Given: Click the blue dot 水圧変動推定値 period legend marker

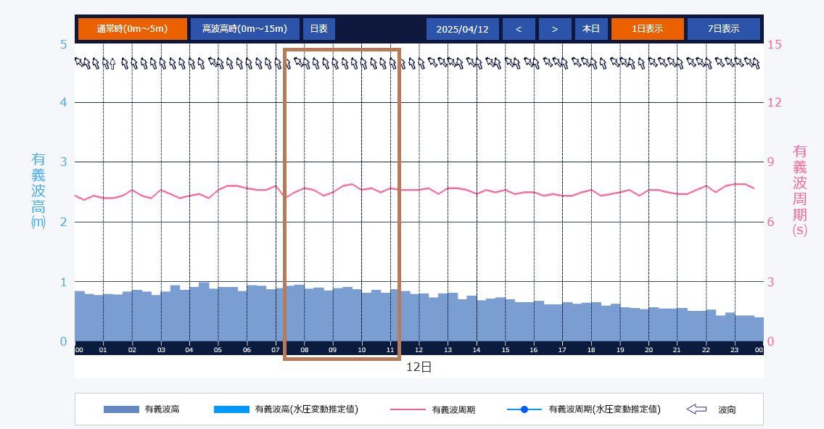Looking at the screenshot, I should tap(524, 409).
